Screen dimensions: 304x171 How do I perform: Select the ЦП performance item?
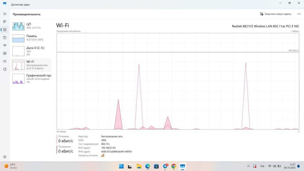coord(31,26)
